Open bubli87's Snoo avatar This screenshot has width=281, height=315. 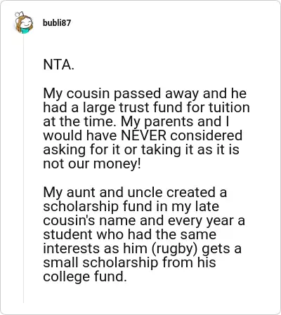(24, 23)
